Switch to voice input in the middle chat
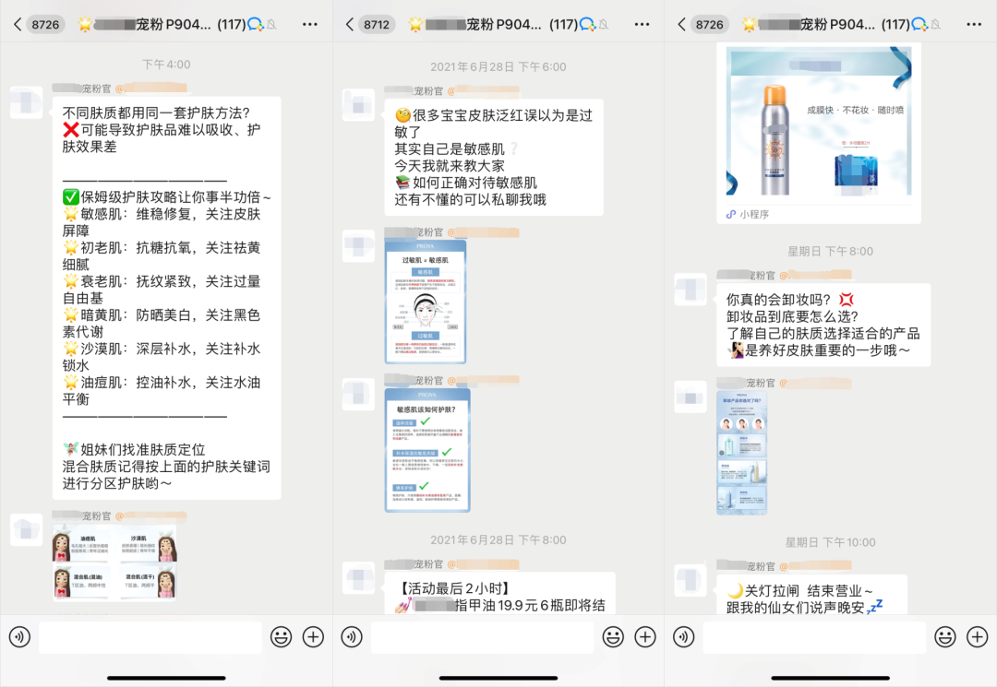This screenshot has width=997, height=687. coord(352,636)
